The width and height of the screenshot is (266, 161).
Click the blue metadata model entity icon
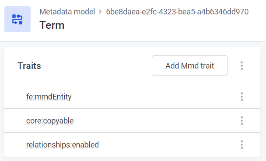click(x=17, y=19)
